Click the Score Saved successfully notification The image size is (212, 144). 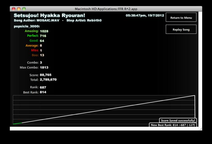coord(178,120)
